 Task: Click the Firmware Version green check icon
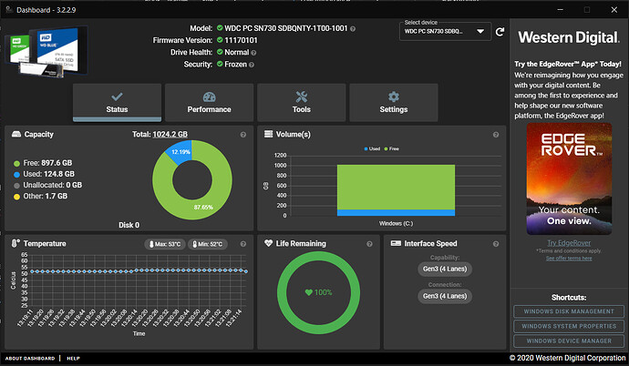tap(220, 40)
